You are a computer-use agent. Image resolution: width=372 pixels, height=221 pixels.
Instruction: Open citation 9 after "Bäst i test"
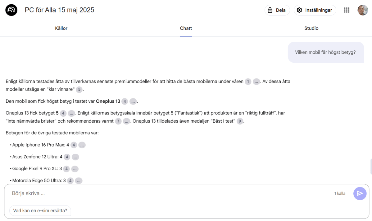click(x=240, y=121)
